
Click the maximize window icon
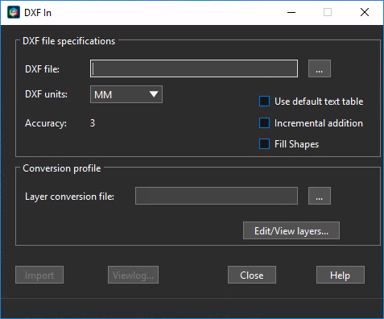point(328,12)
